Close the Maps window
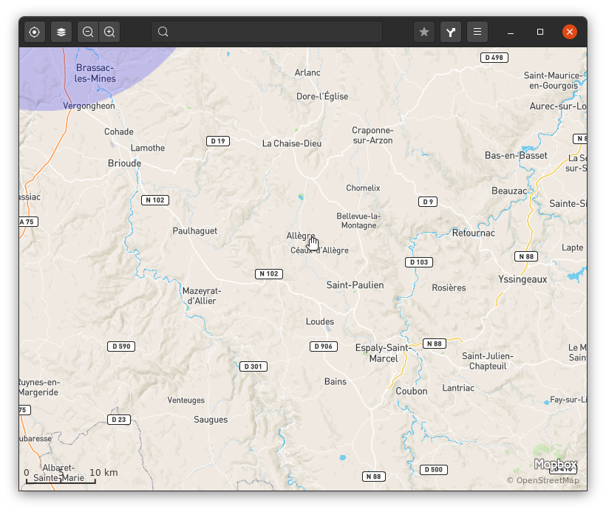The height and width of the screenshot is (512, 606). [x=570, y=32]
